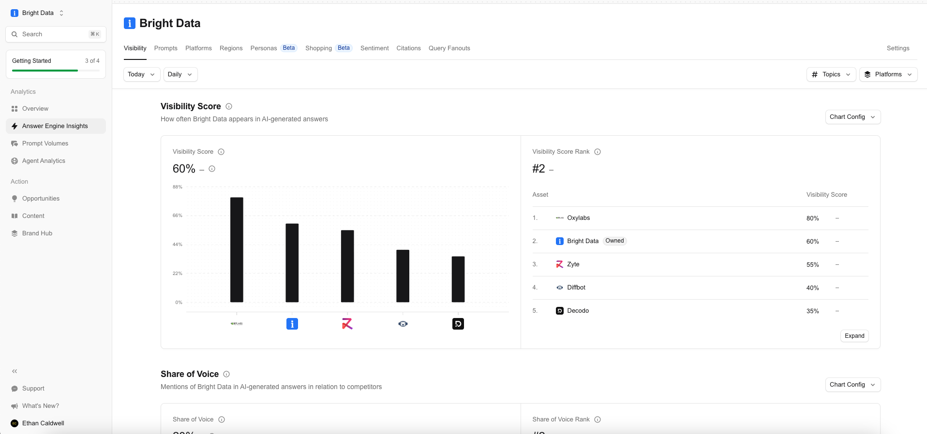The image size is (927, 434).
Task: Click the Decodo row in asset table
Action: (x=700, y=311)
